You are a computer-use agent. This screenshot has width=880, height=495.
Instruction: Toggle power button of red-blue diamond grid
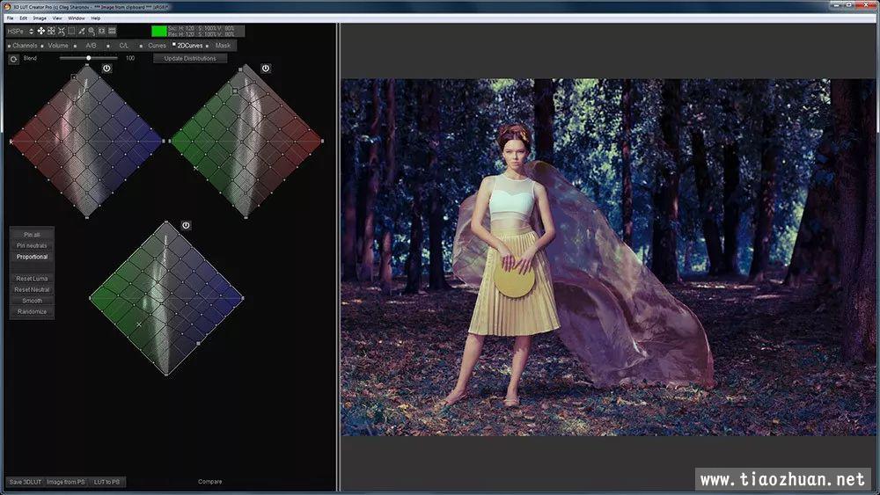coord(106,69)
